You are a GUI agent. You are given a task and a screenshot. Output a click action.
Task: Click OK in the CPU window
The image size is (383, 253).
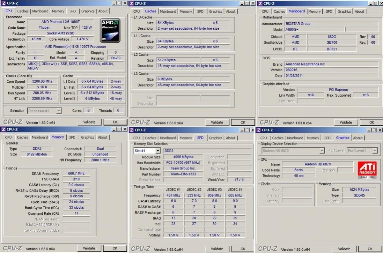click(115, 122)
